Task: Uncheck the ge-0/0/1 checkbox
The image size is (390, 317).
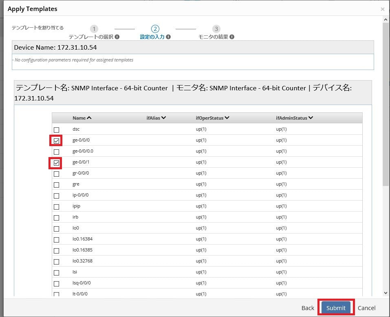Action: [57, 163]
